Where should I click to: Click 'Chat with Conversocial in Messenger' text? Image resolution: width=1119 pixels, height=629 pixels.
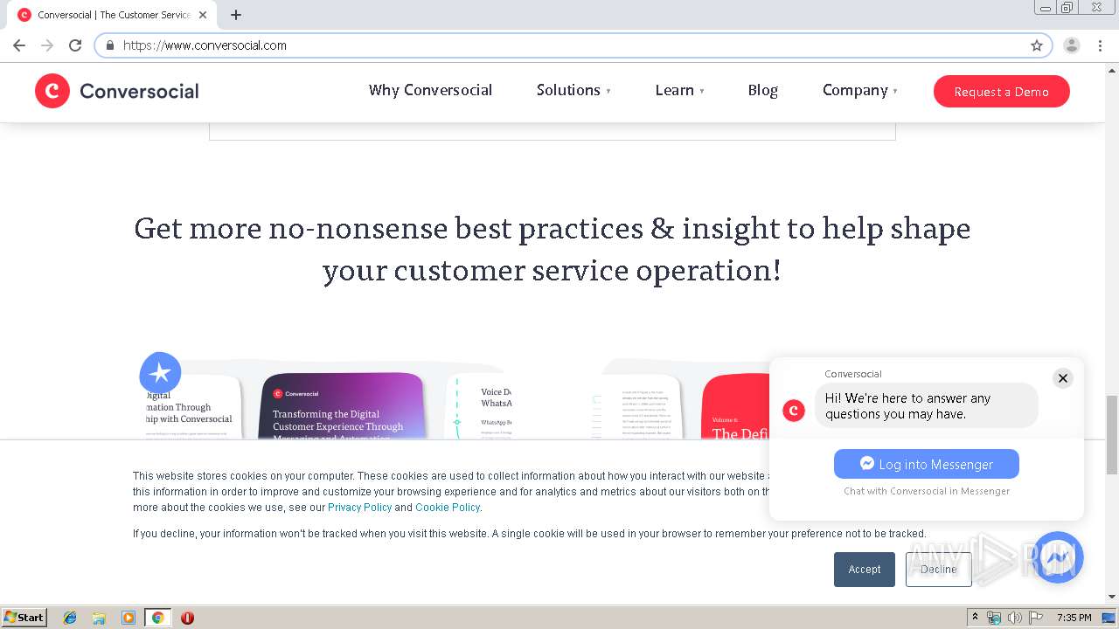pos(927,491)
